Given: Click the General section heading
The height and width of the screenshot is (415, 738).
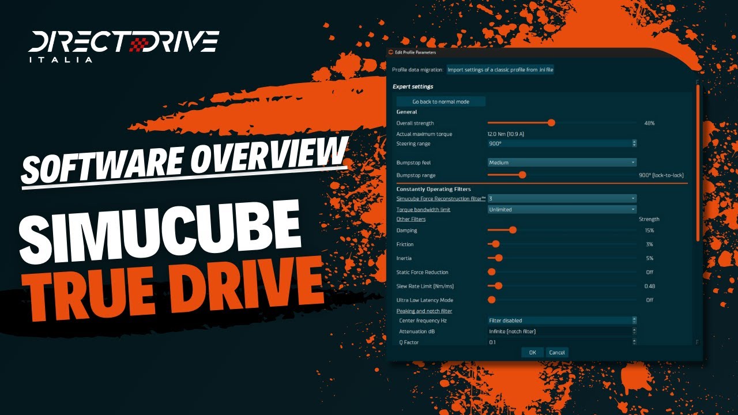Looking at the screenshot, I should coord(406,112).
